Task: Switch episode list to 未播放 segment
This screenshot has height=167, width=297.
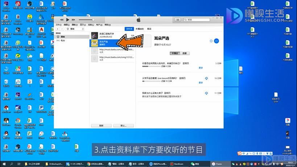Action: tap(175, 53)
